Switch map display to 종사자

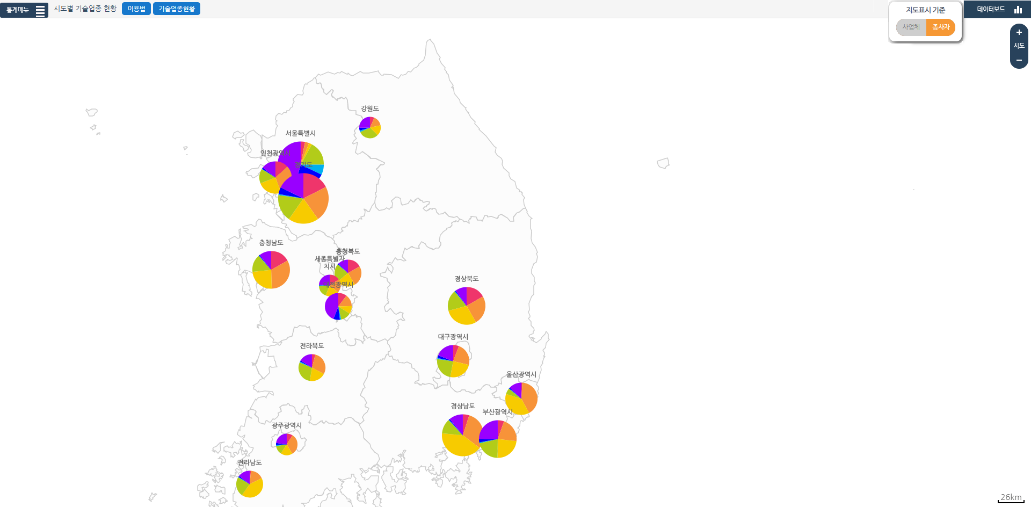point(941,27)
